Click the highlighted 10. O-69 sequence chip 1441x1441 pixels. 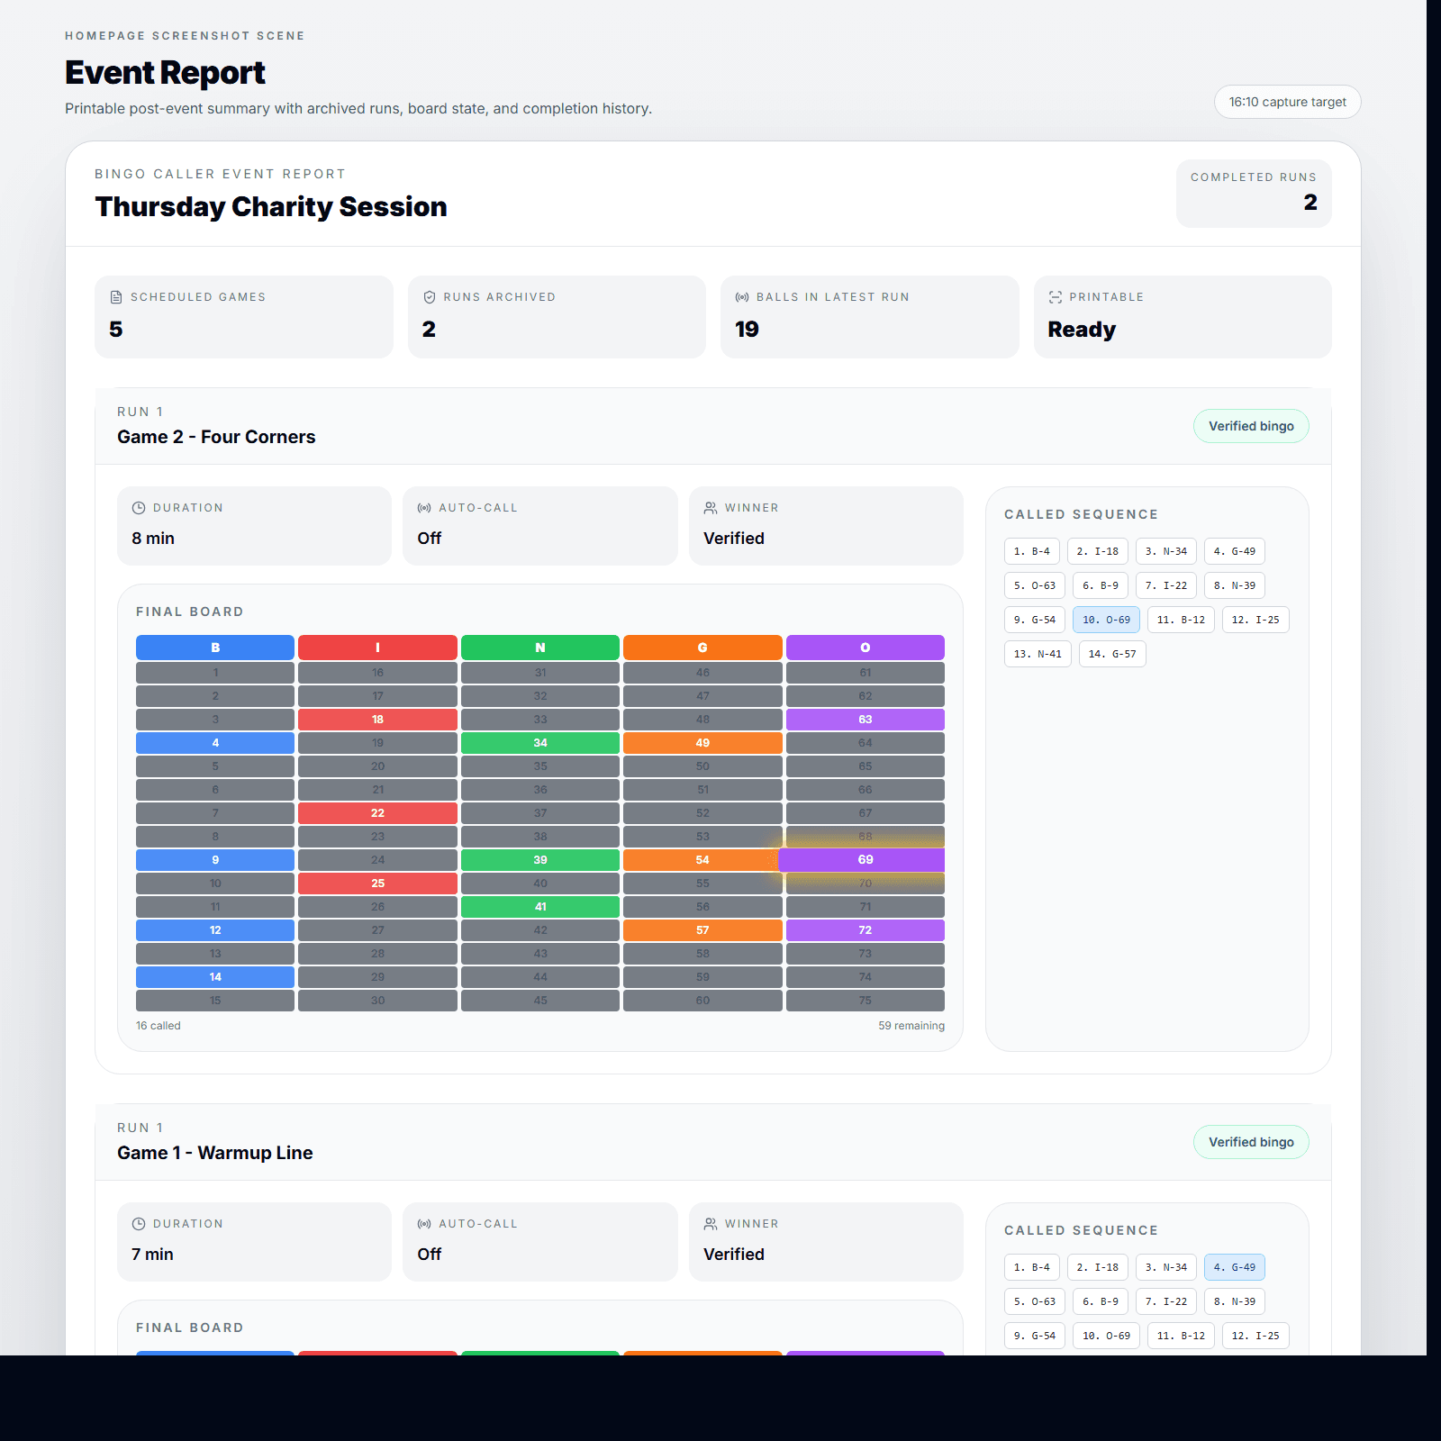point(1106,620)
